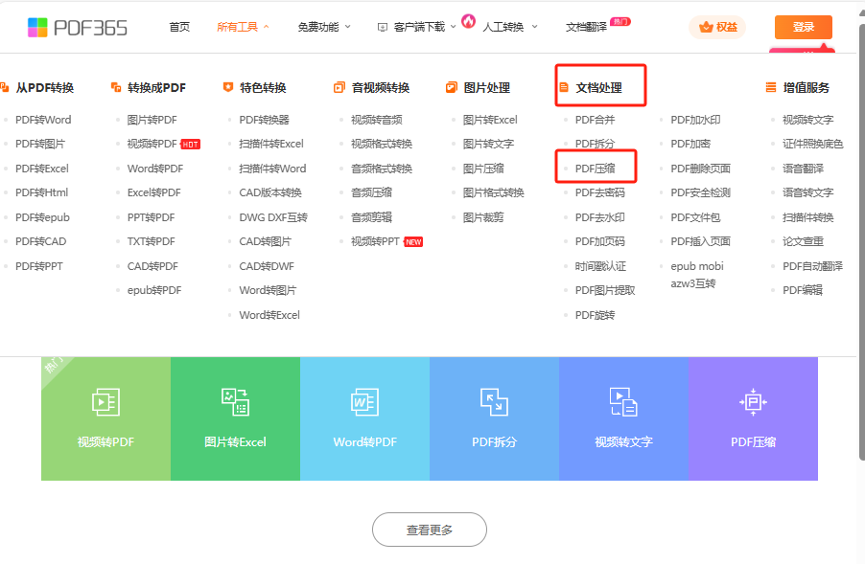Open the 文档翻译 menu item
Viewport: 865px width, 564px height.
coord(587,27)
